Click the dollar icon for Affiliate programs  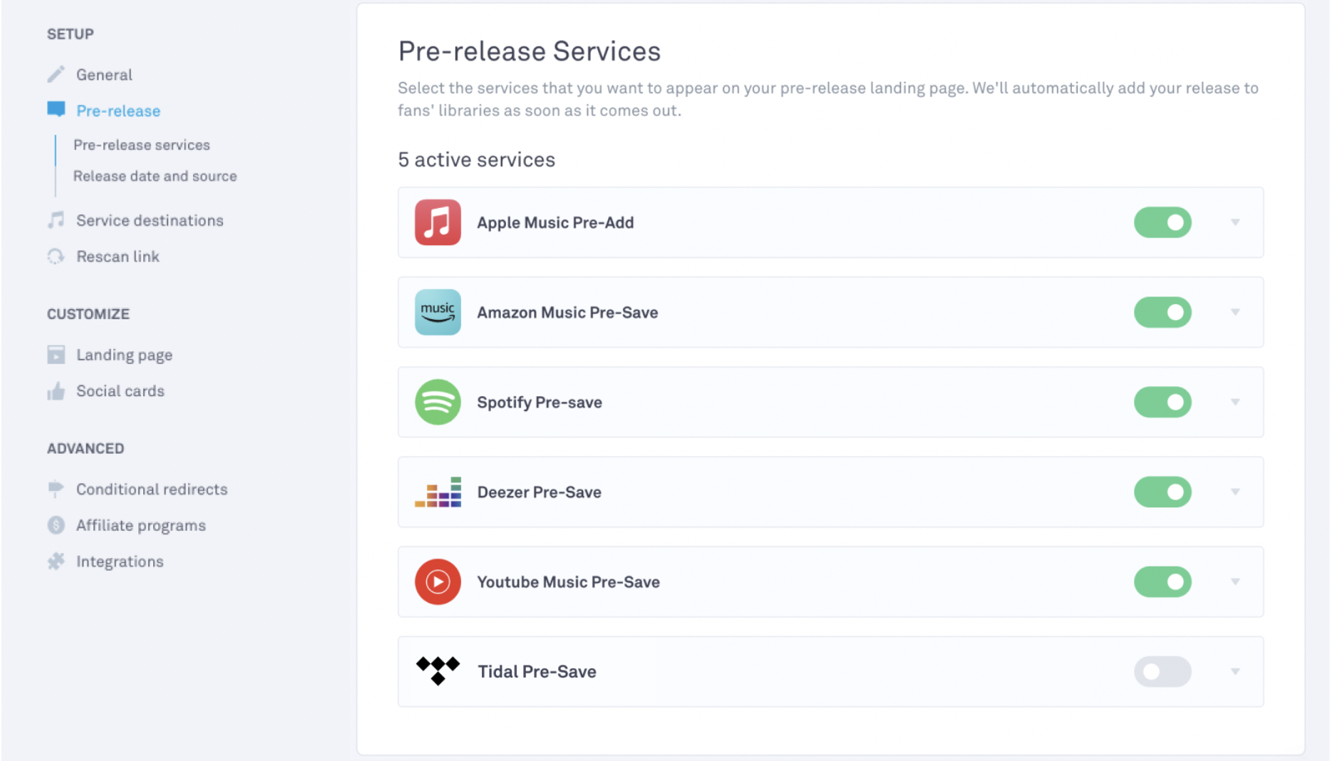point(56,525)
